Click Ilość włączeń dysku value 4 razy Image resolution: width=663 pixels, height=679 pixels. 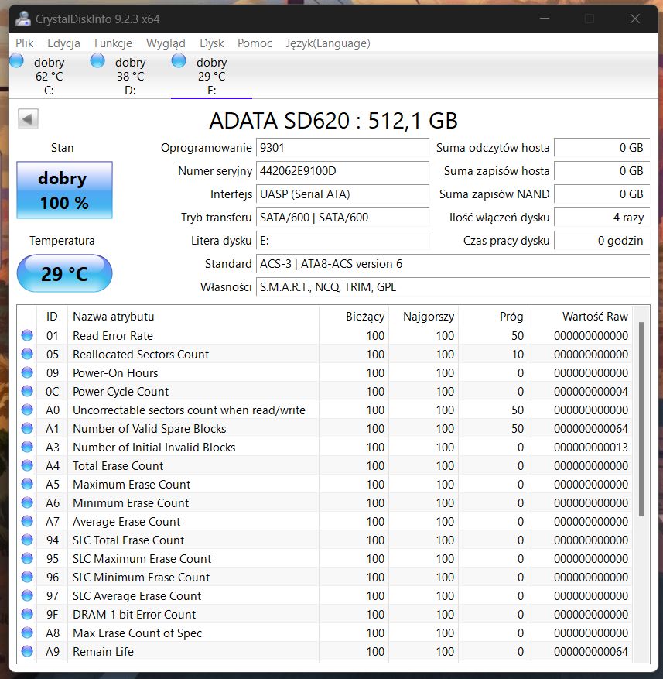click(602, 218)
